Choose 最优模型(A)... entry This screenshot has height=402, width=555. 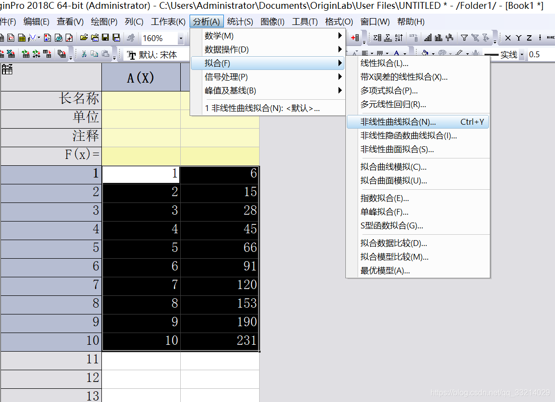point(418,270)
